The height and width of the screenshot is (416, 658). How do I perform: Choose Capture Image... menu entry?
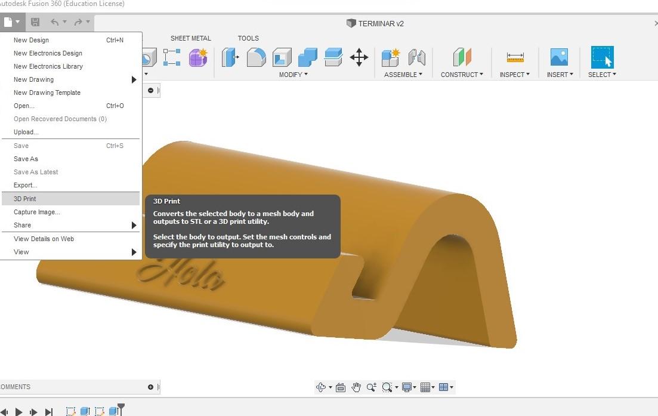(70, 212)
